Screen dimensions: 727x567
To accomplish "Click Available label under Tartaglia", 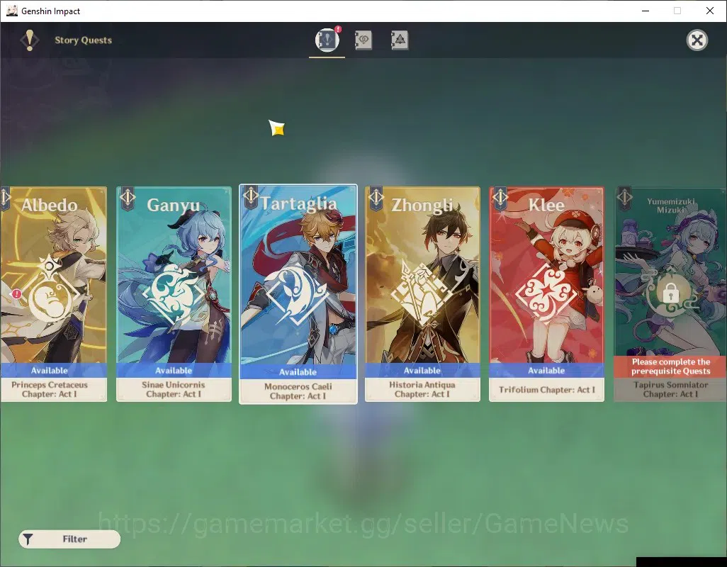I will coord(298,372).
